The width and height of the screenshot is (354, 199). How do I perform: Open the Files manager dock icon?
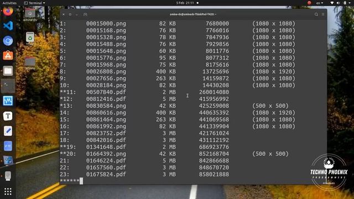click(x=8, y=71)
